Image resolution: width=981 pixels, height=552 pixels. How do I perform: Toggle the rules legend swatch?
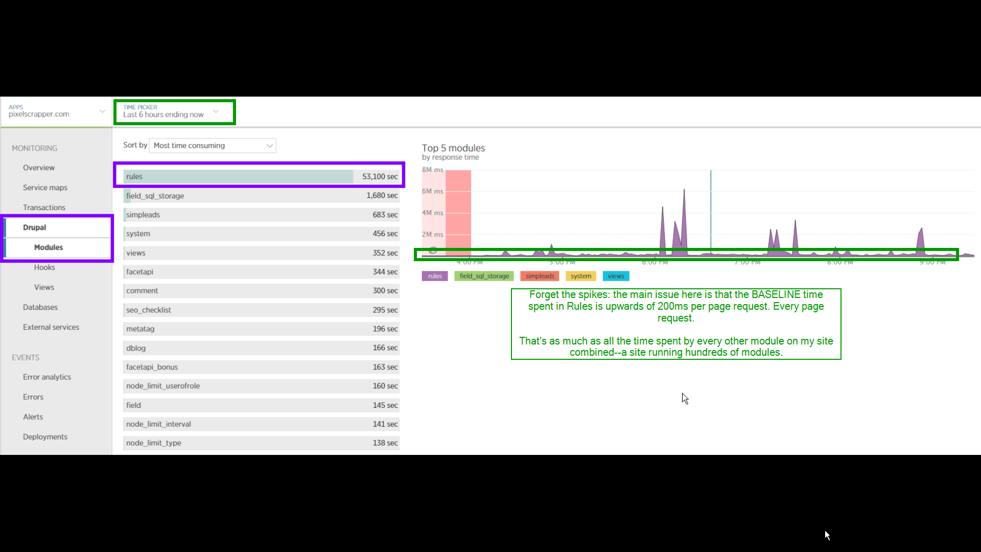(x=435, y=276)
